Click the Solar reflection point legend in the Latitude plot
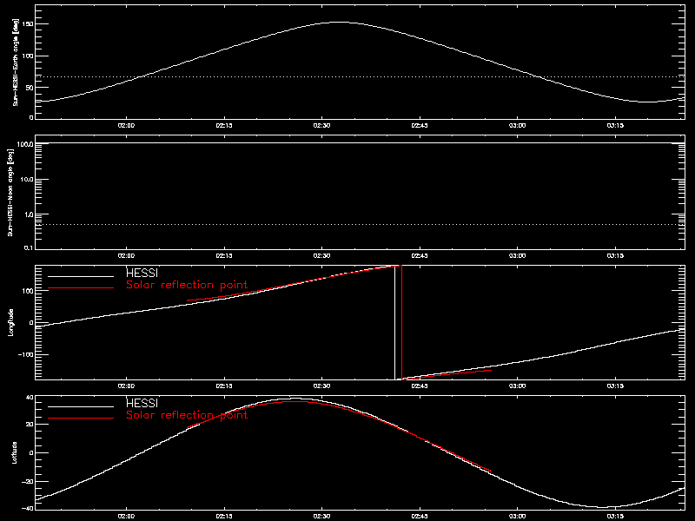Image resolution: width=695 pixels, height=521 pixels. [x=187, y=415]
